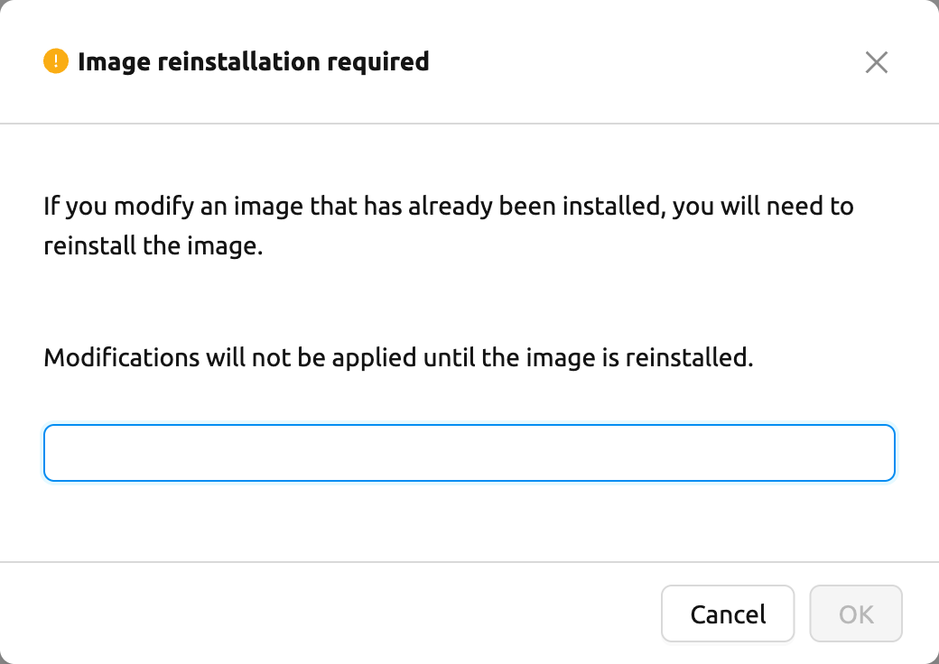This screenshot has height=664, width=939.
Task: Dismiss the popup using the top-right cross
Action: pos(876,62)
